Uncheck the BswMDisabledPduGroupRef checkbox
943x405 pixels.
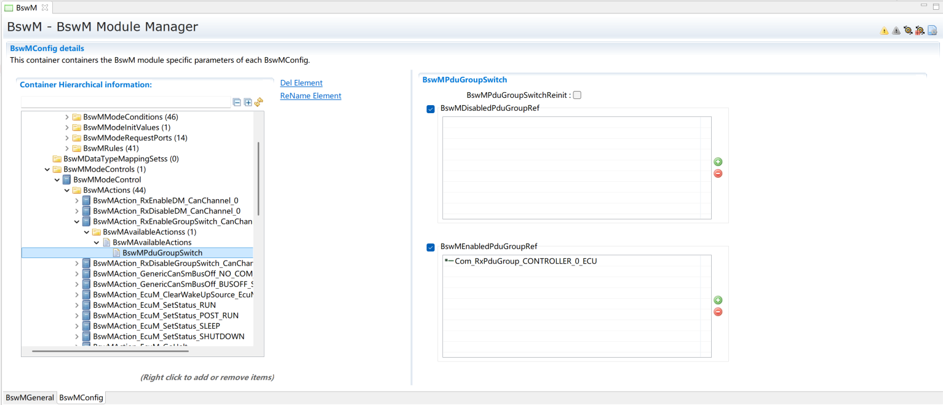431,109
